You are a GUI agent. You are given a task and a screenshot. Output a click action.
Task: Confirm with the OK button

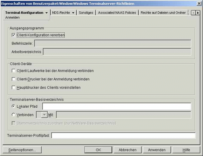click(99, 150)
